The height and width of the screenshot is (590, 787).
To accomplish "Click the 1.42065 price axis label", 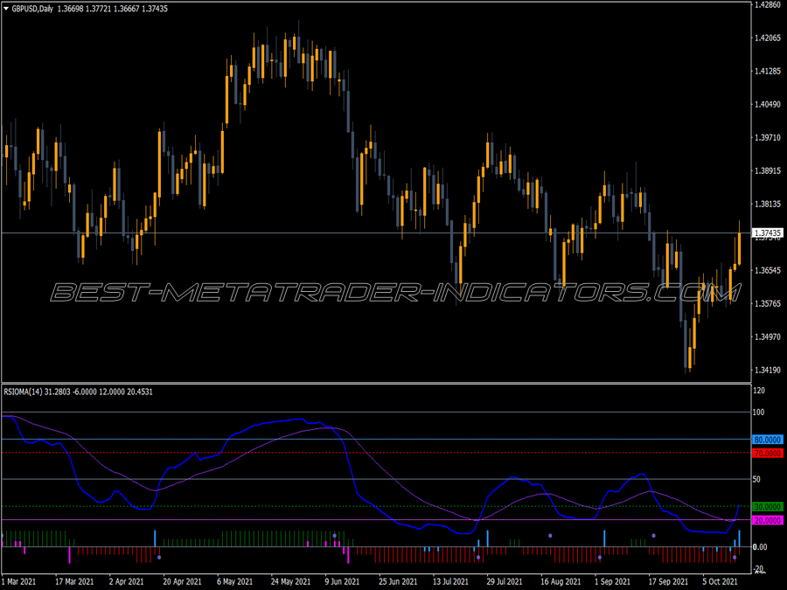I will pyautogui.click(x=768, y=38).
